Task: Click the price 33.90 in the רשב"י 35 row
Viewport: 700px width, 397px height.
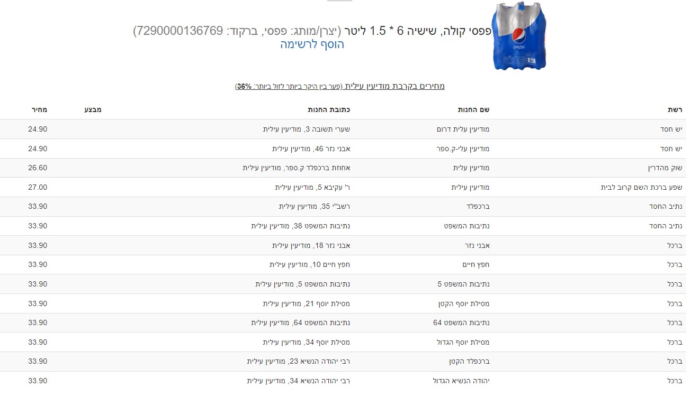Action: [x=38, y=207]
